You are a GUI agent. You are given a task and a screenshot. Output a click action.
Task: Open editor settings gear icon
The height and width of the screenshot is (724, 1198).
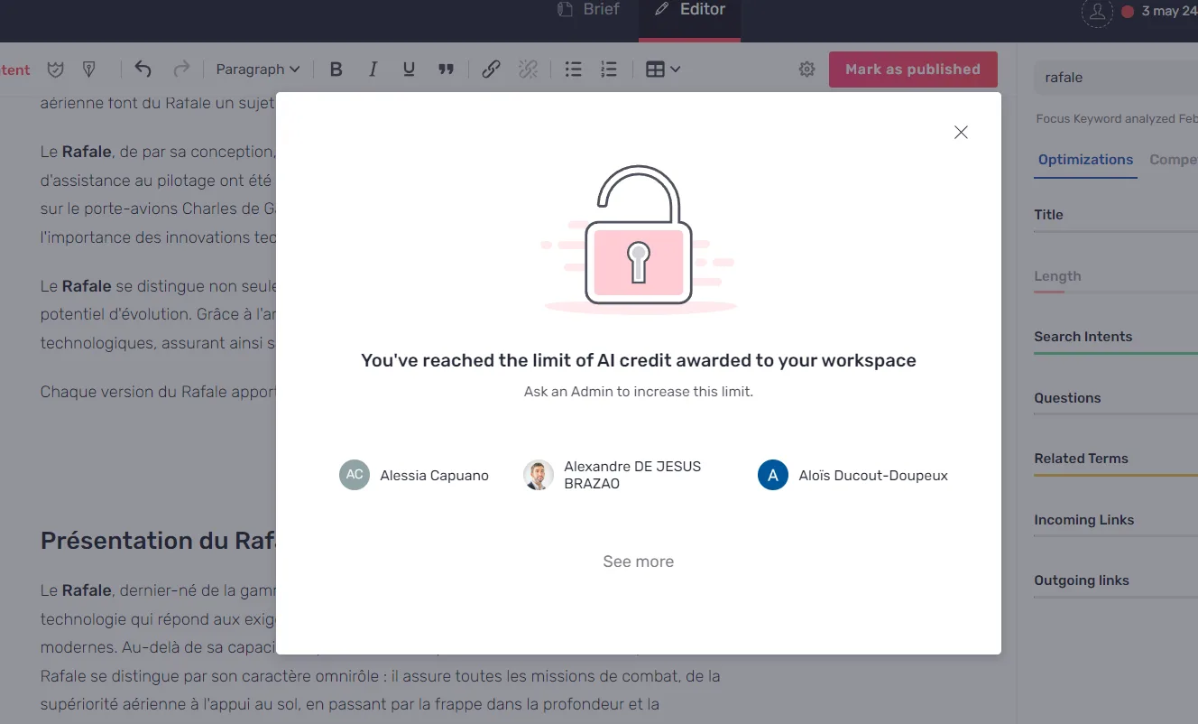[806, 70]
